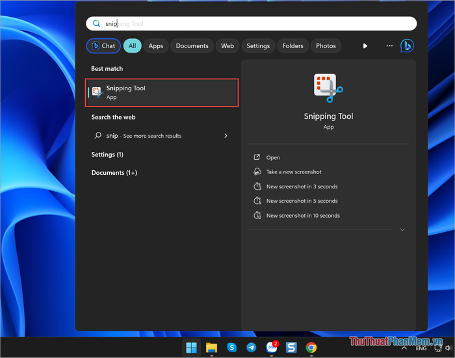
Task: Open File Explorer from taskbar
Action: click(211, 347)
